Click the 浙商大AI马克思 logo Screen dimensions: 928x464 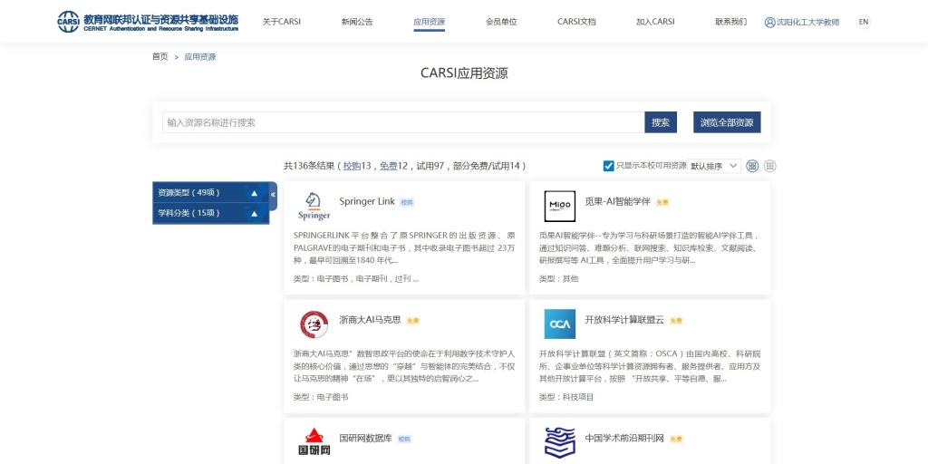(x=314, y=324)
